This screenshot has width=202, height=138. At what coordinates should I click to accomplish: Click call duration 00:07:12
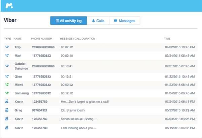[67, 47]
